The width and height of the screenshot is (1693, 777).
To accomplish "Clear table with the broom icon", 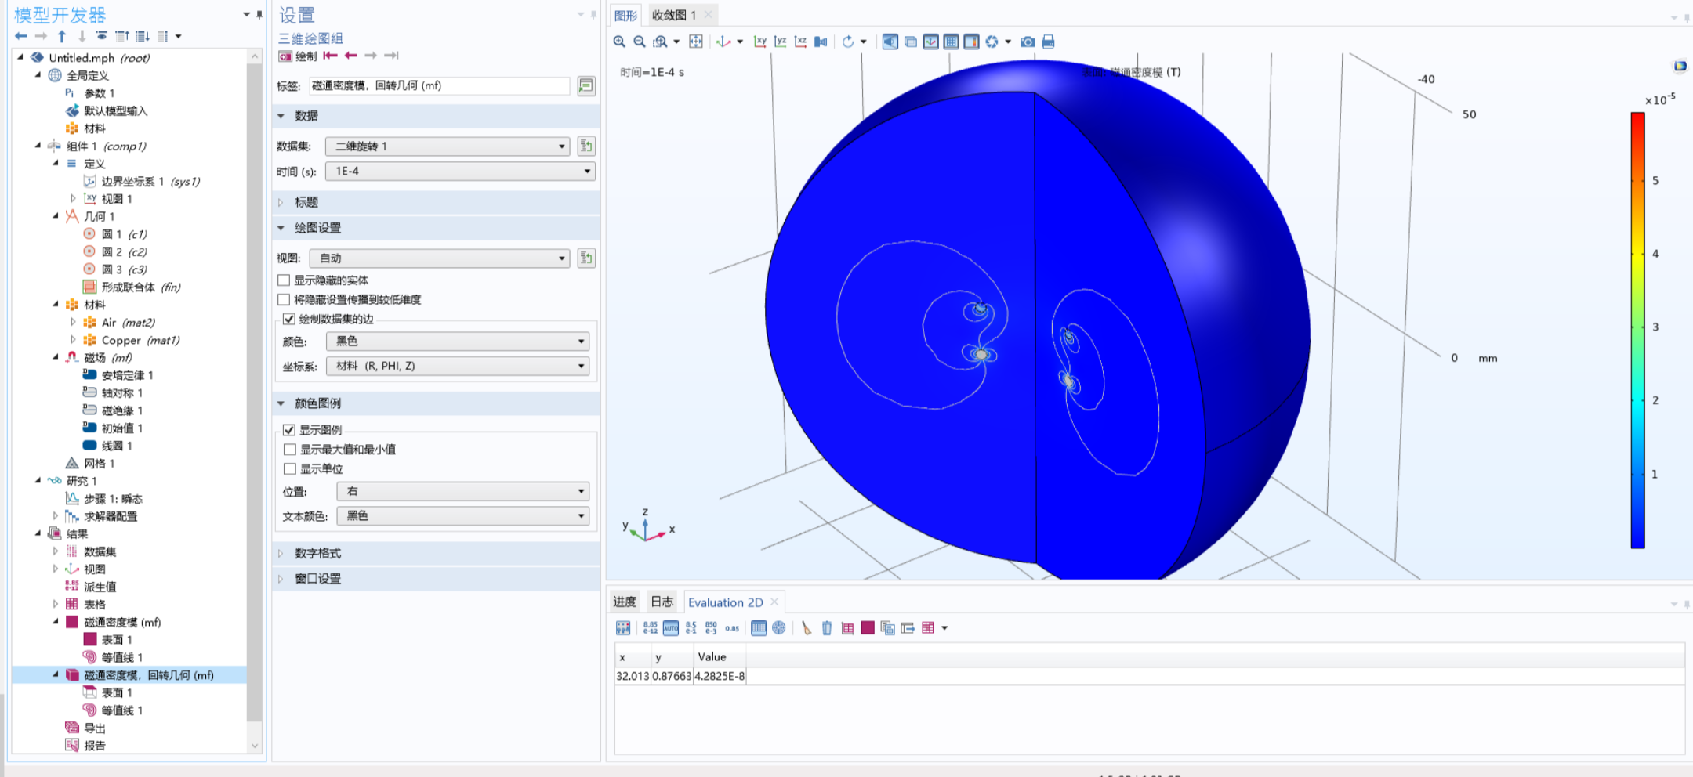I will 807,627.
